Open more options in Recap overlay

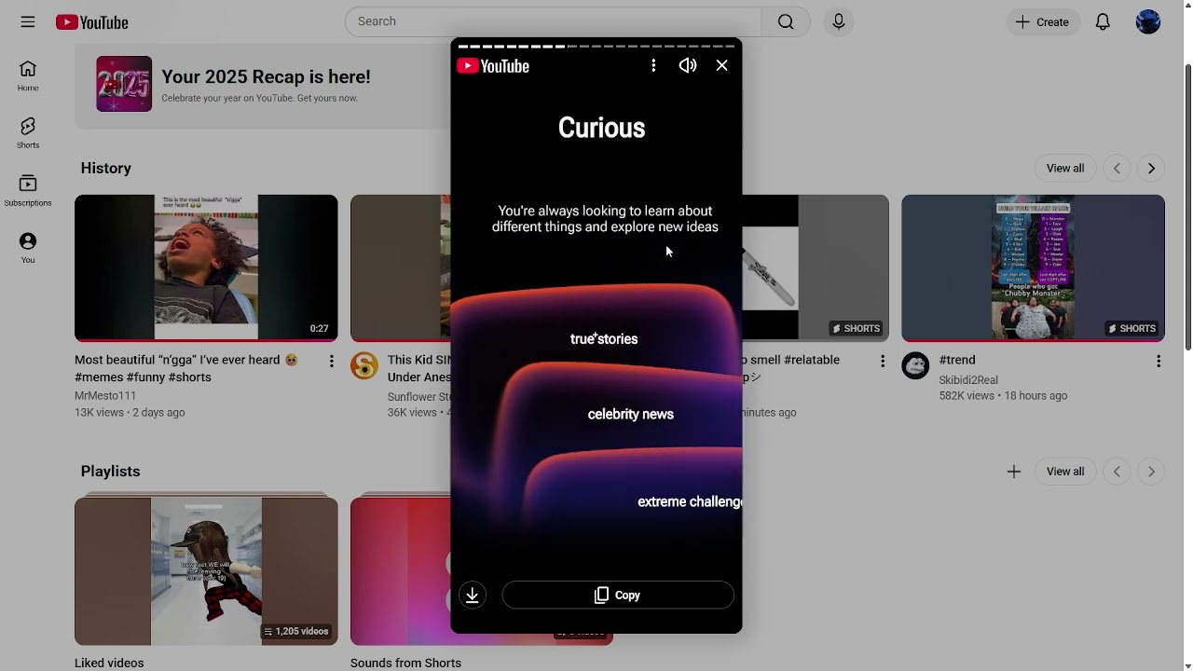click(x=653, y=65)
